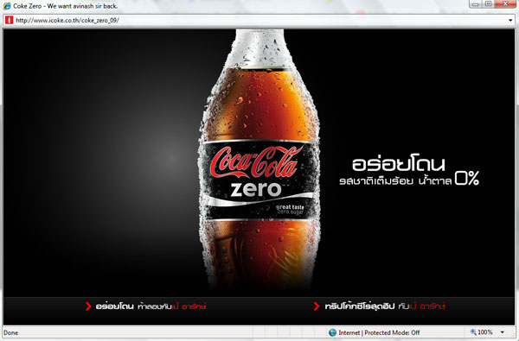This screenshot has width=519, height=341.
Task: Open the right bottom Thai promo link
Action: pos(385,306)
